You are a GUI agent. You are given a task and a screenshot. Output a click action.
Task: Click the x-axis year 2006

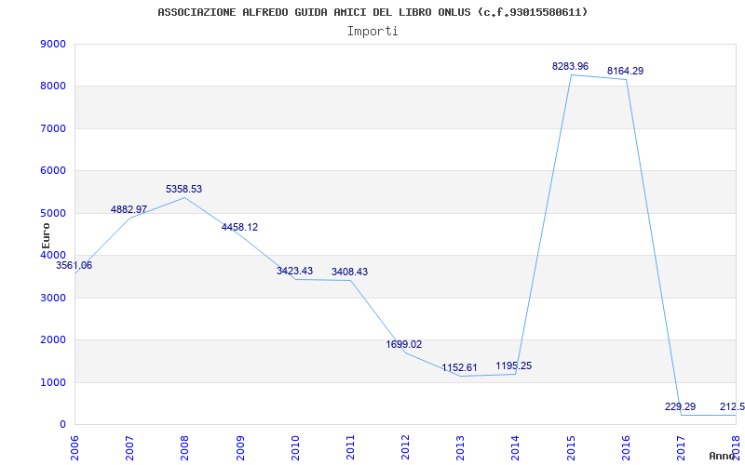tap(74, 448)
